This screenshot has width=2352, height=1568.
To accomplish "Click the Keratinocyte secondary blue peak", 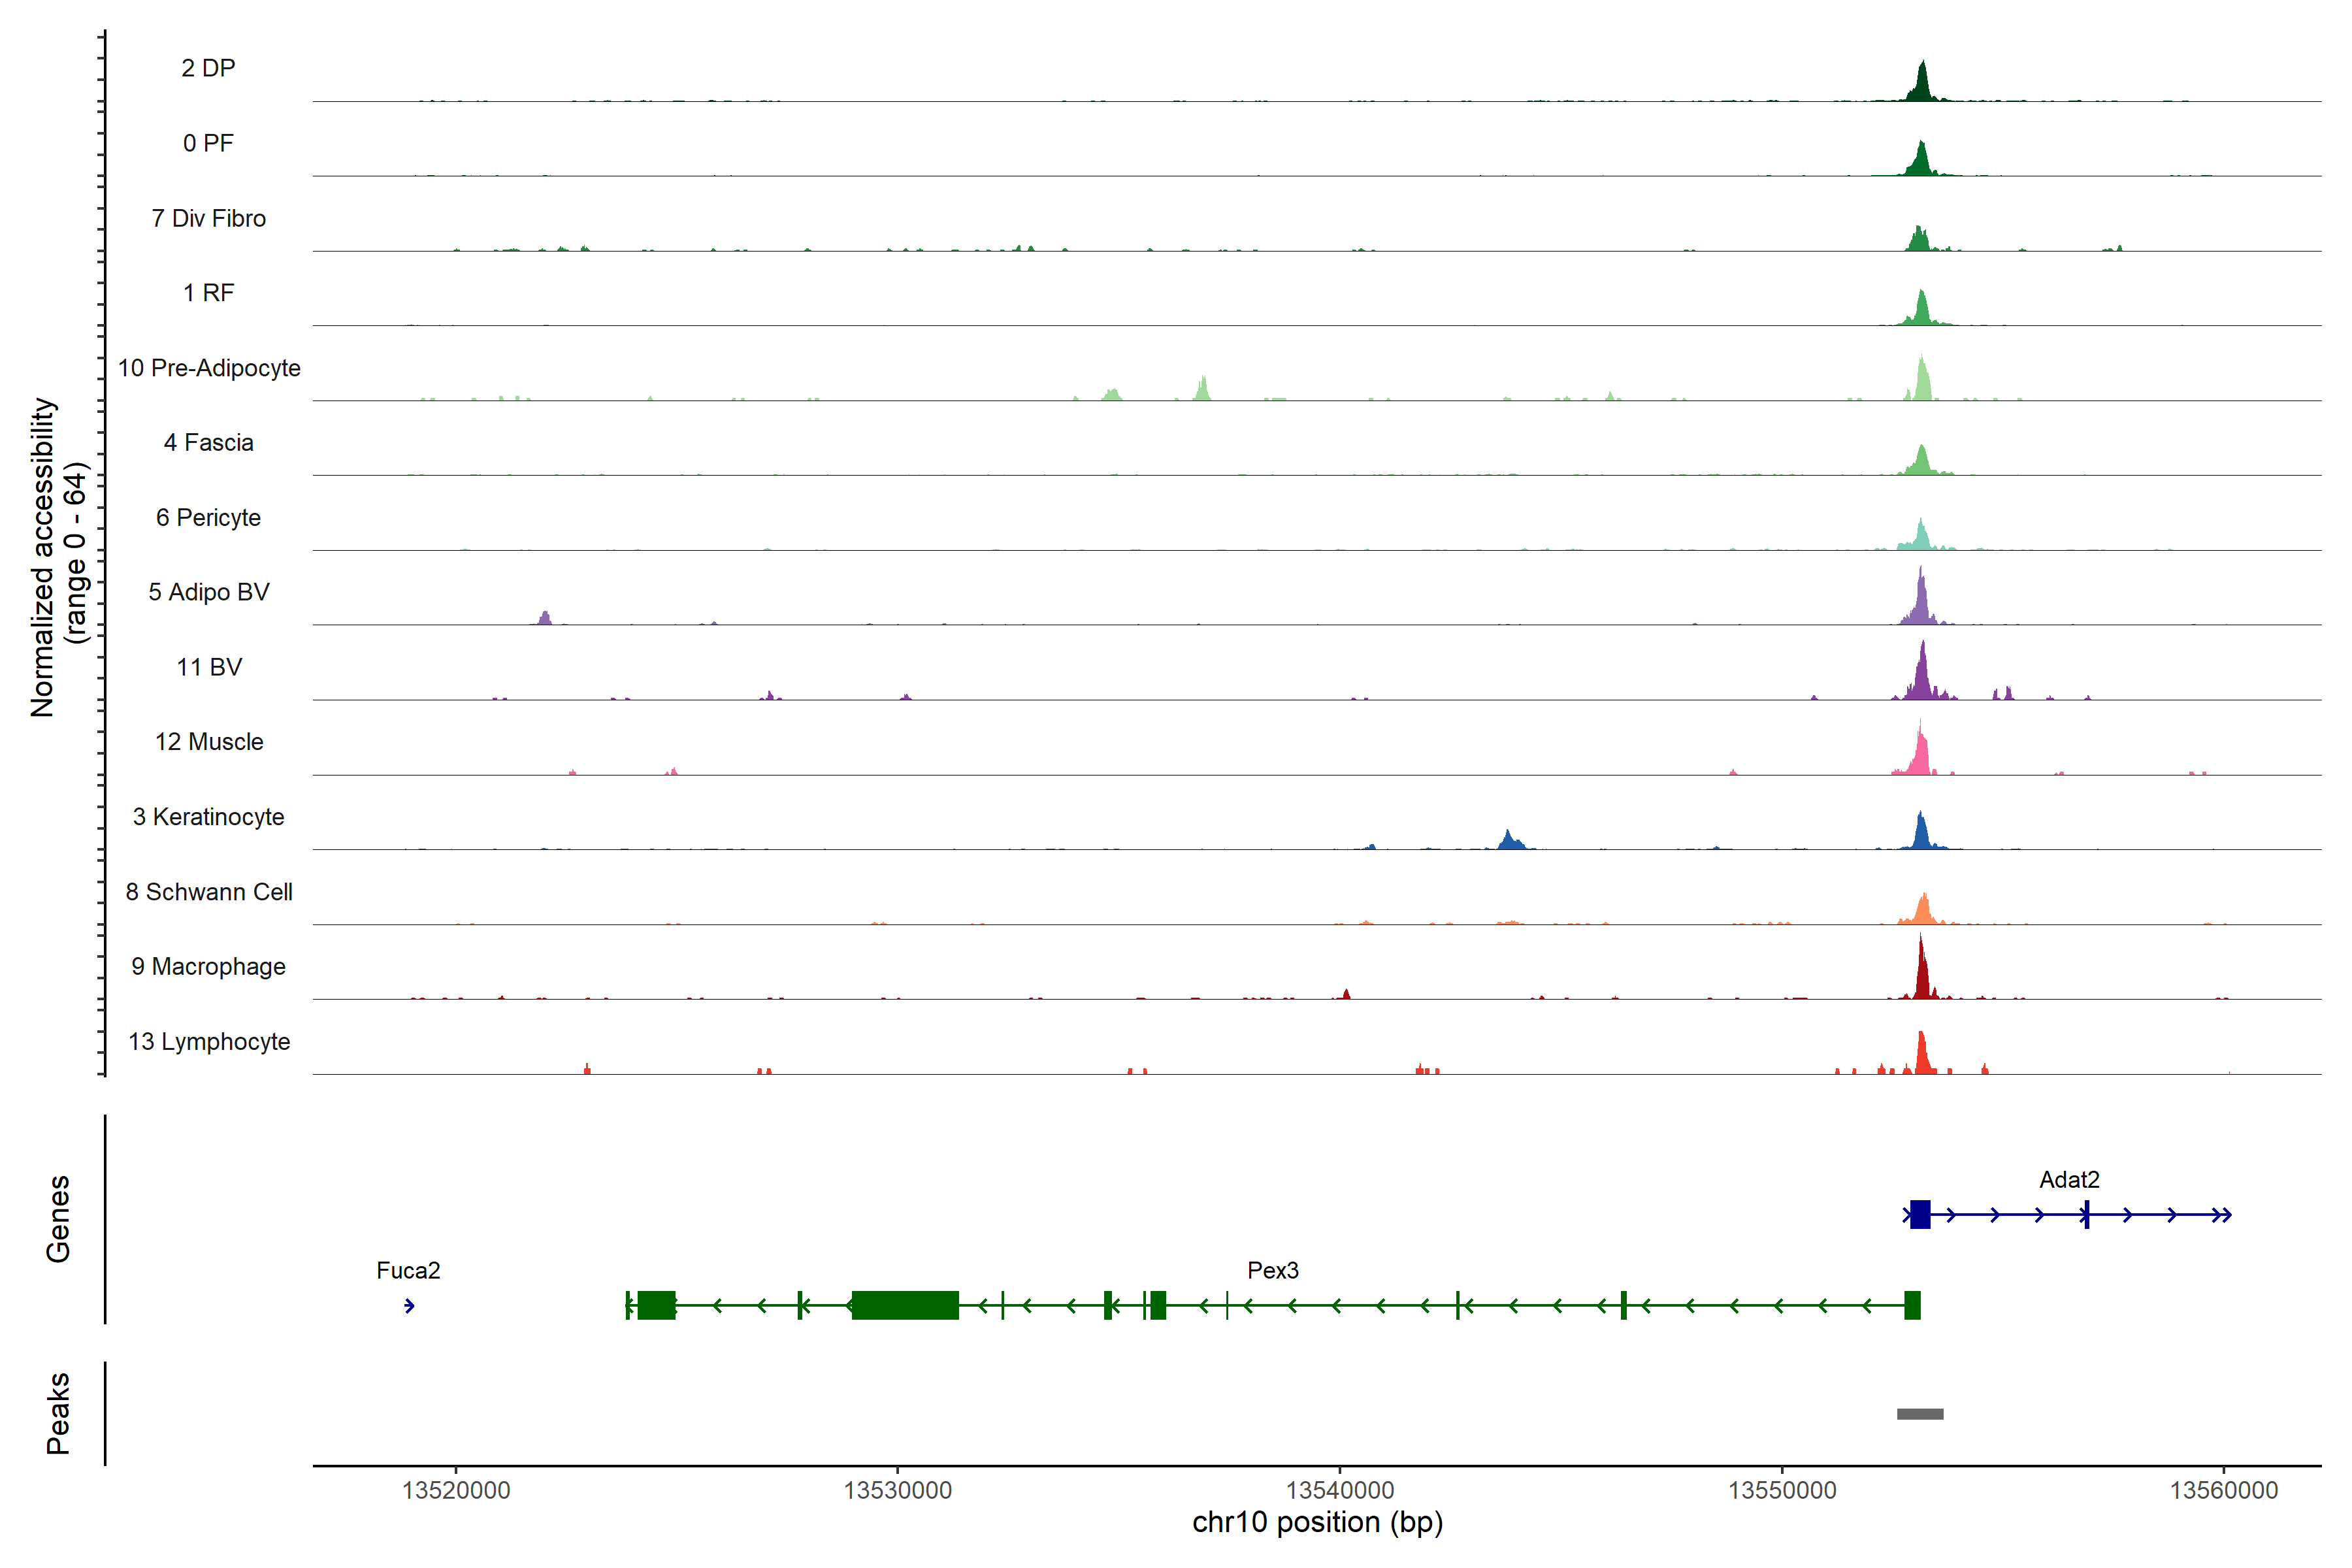I will click(x=1508, y=840).
